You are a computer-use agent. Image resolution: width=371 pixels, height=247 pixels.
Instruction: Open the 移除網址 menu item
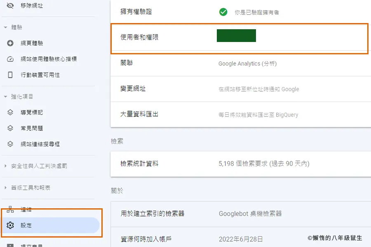32,5
